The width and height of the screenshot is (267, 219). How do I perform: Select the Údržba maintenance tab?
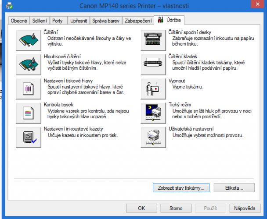point(169,20)
